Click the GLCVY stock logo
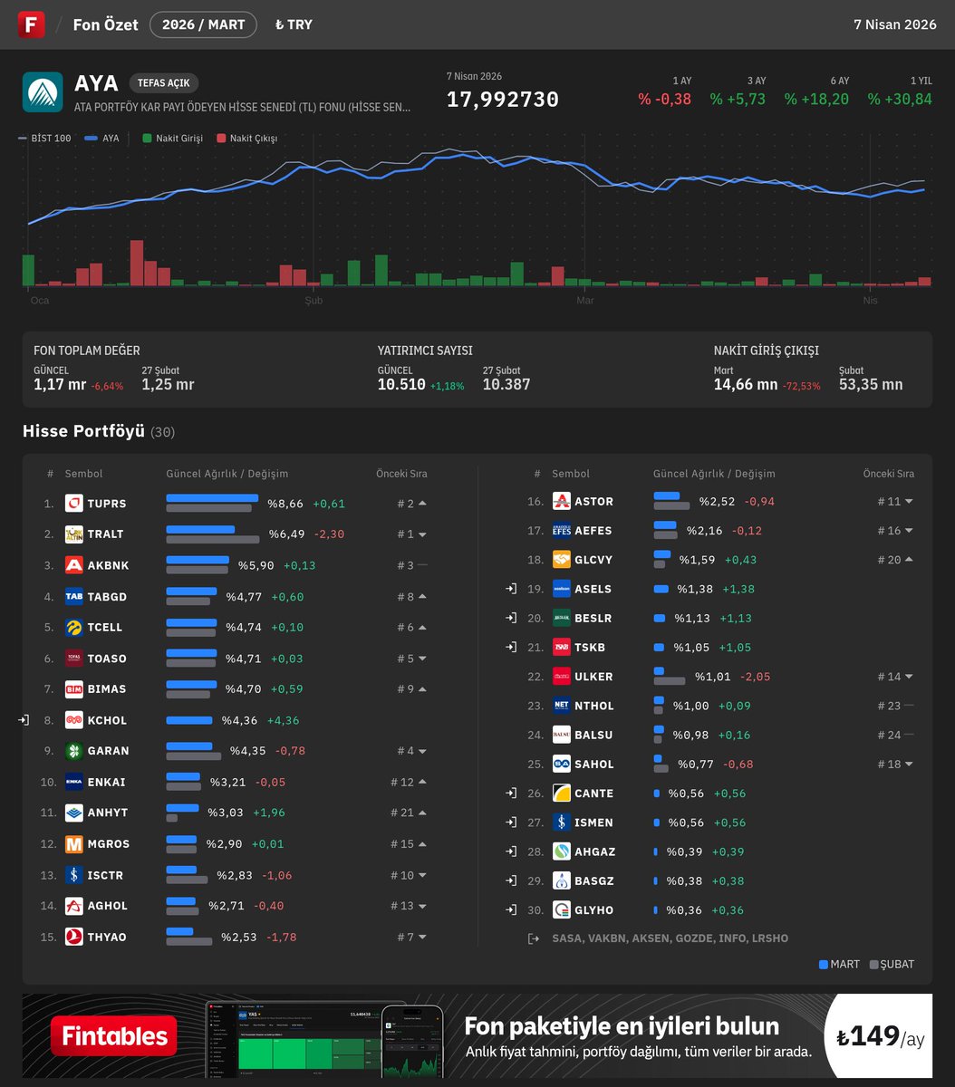This screenshot has width=955, height=1087. tap(562, 560)
